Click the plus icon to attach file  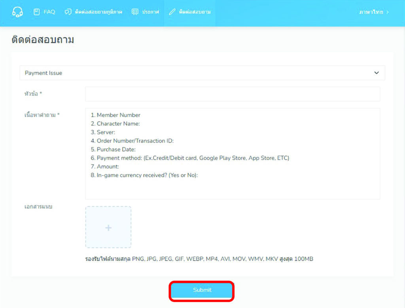pyautogui.click(x=108, y=228)
